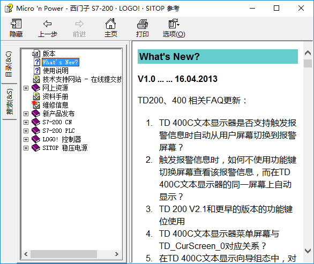314x264 pixels.
Task: Click the mail icon beside 资料手册
Action: [x=36, y=96]
